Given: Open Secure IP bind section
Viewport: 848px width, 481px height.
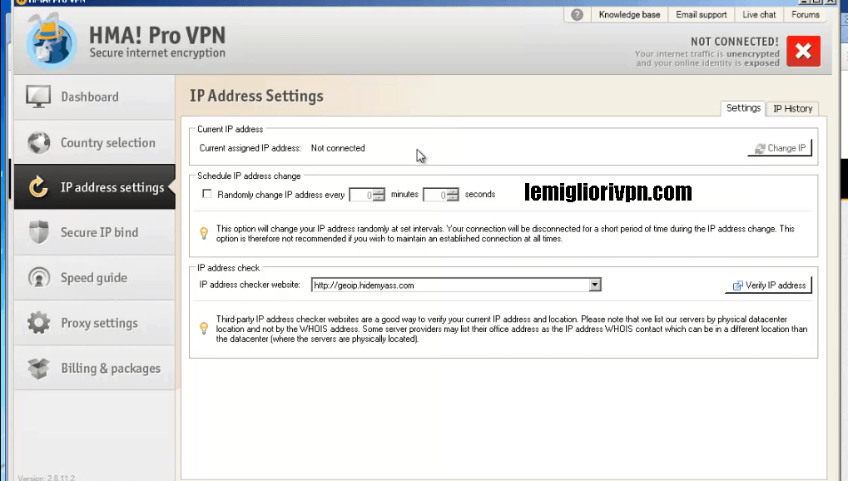Looking at the screenshot, I should [x=95, y=232].
